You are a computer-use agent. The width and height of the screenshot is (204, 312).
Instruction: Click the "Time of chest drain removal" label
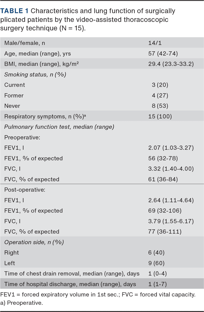72,274
